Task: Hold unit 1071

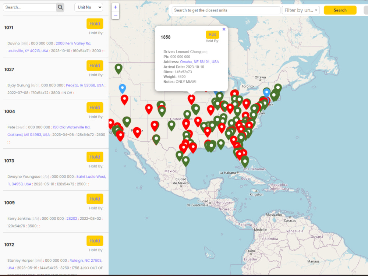Action: [x=95, y=24]
